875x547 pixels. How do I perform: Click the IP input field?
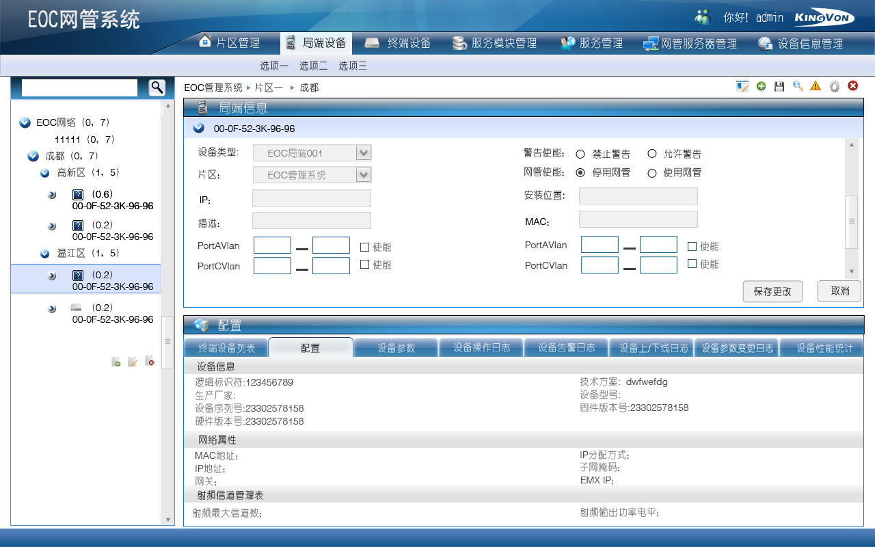click(312, 198)
